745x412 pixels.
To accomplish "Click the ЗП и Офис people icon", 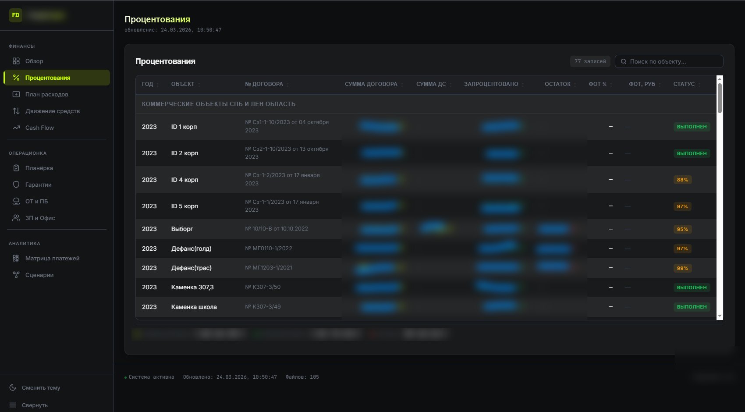I will click(x=16, y=218).
